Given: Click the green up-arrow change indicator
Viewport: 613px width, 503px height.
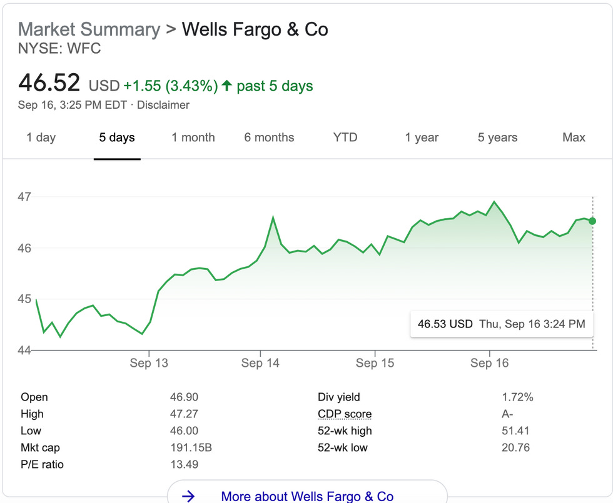Looking at the screenshot, I should pos(226,86).
